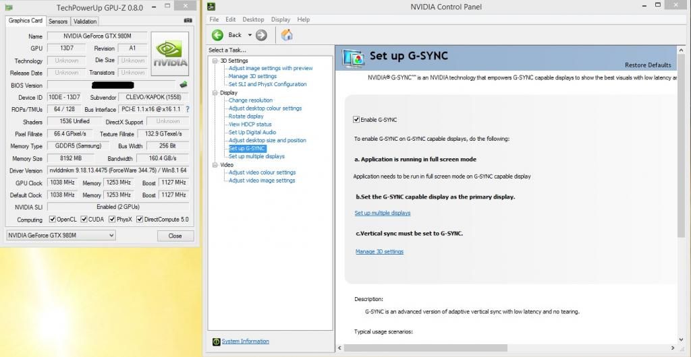Toggle the PhysX checkbox

[112, 219]
